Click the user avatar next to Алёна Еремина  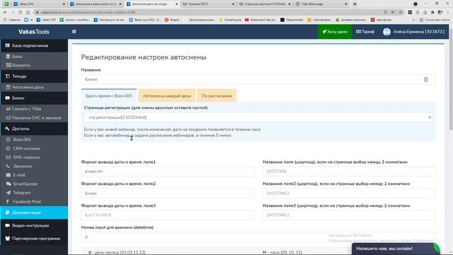pos(386,32)
